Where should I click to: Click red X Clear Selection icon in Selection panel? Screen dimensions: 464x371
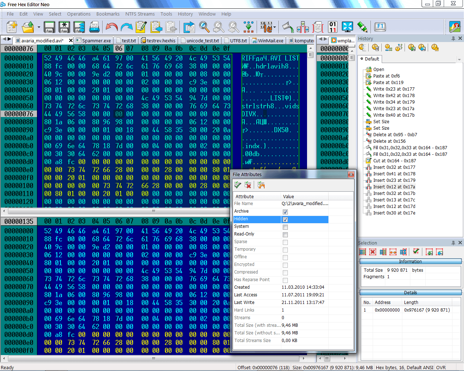click(373, 252)
